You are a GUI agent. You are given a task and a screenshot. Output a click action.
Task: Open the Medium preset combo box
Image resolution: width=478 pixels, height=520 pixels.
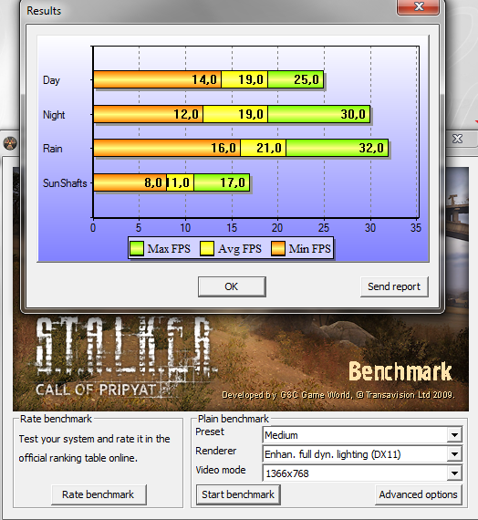(362, 435)
